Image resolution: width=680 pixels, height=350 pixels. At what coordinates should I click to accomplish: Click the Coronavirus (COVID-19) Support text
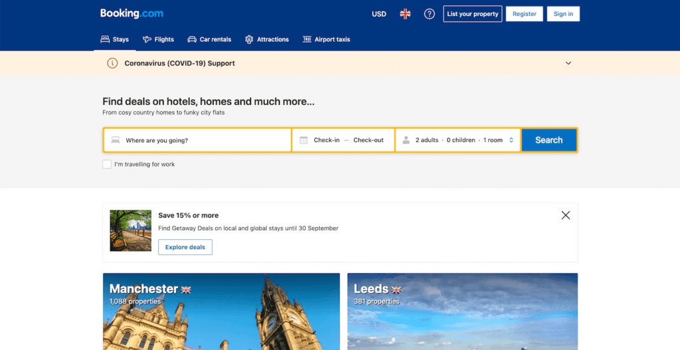click(x=179, y=63)
